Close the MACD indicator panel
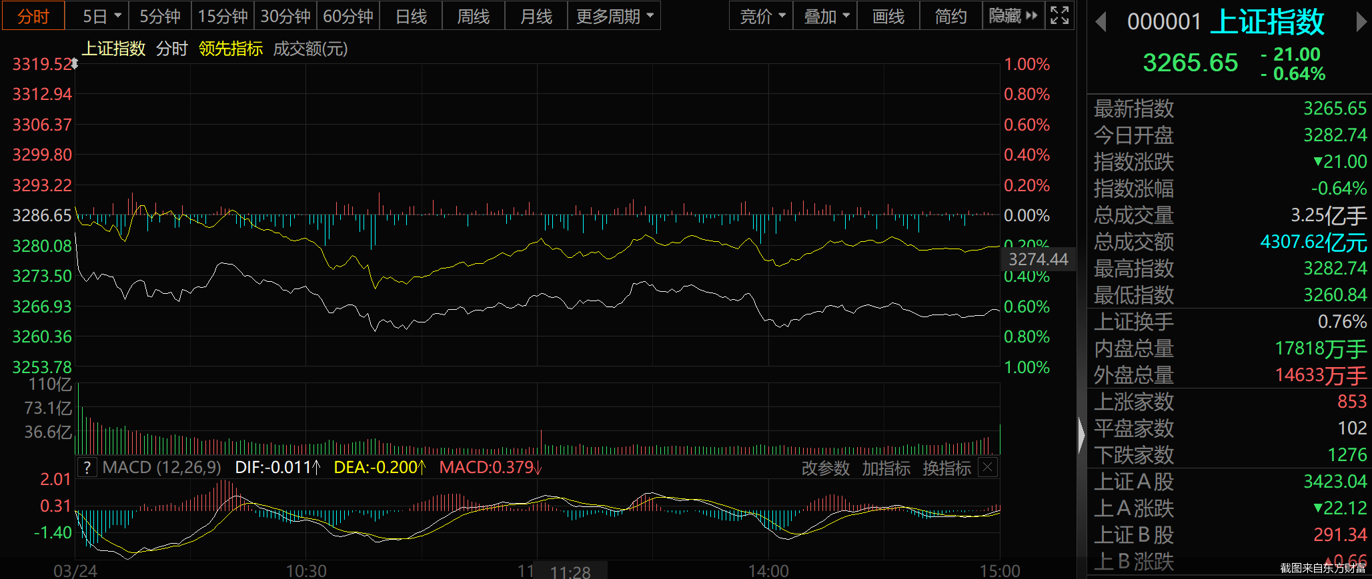 [988, 468]
